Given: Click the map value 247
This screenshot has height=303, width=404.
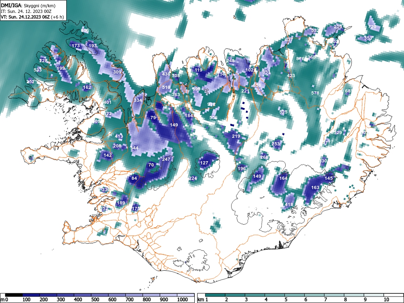Looking at the screenshot, I should [x=166, y=159].
